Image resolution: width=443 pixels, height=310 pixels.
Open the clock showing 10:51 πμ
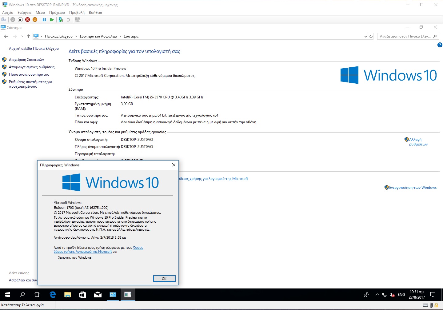pyautogui.click(x=417, y=295)
